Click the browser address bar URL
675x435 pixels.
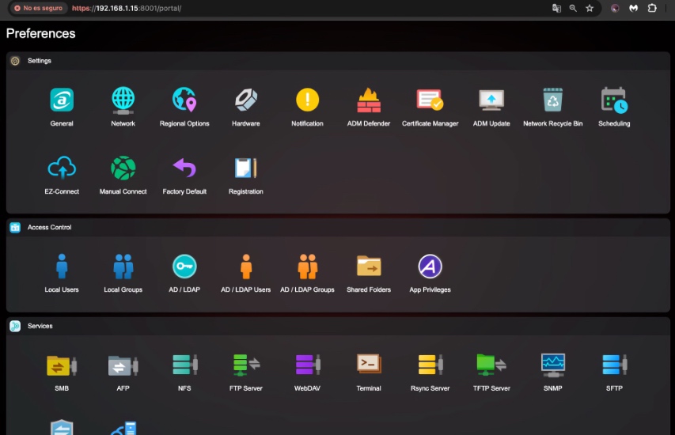tap(127, 8)
